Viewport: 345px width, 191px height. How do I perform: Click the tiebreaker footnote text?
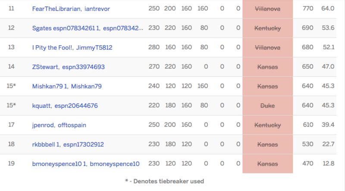[x=164, y=181]
